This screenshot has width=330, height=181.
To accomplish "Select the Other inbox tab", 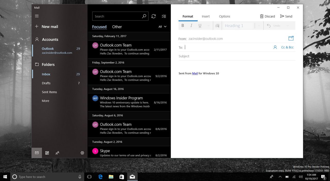I will 117,27.
